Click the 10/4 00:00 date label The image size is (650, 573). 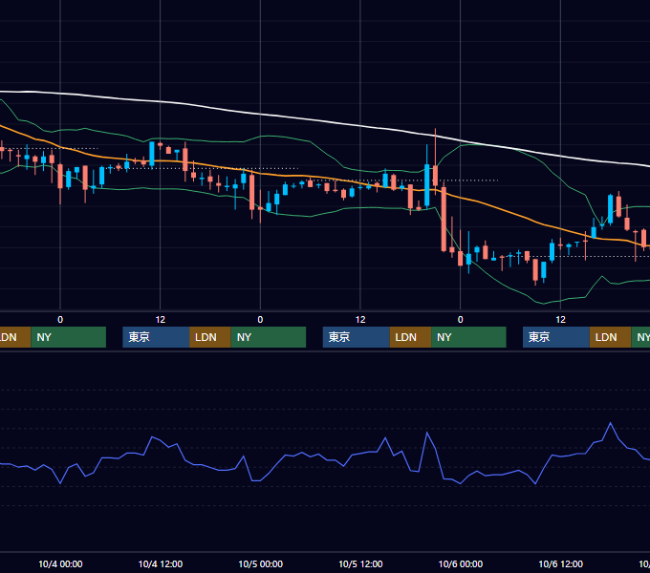pos(60,563)
